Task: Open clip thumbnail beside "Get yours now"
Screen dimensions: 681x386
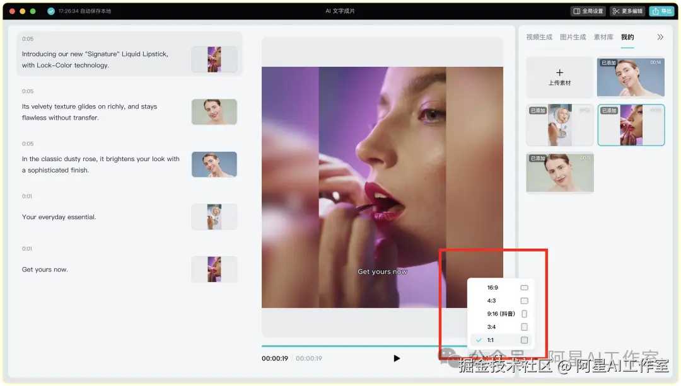Action: (x=214, y=270)
